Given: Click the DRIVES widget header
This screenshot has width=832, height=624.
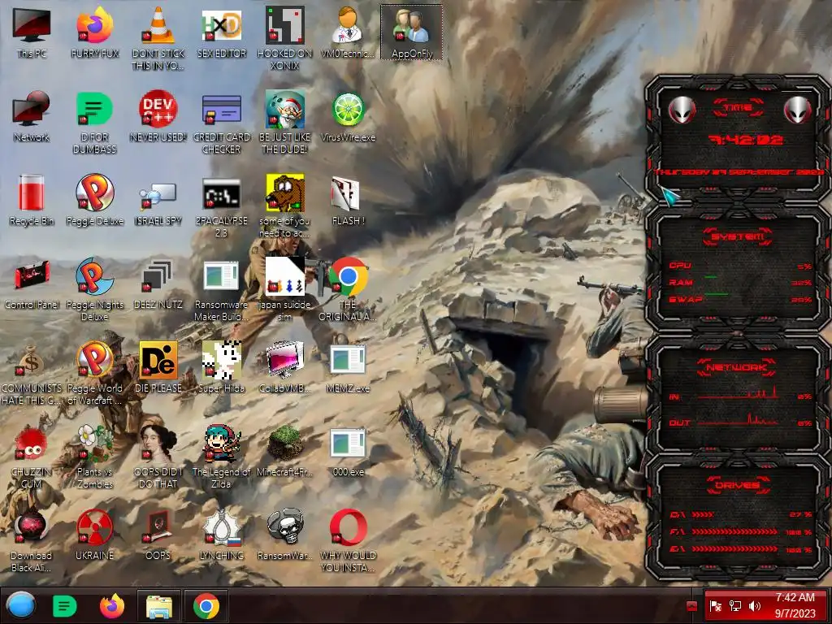Looking at the screenshot, I should tap(738, 485).
